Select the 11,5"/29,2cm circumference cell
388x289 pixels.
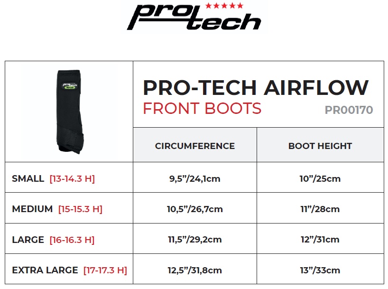[194, 240]
